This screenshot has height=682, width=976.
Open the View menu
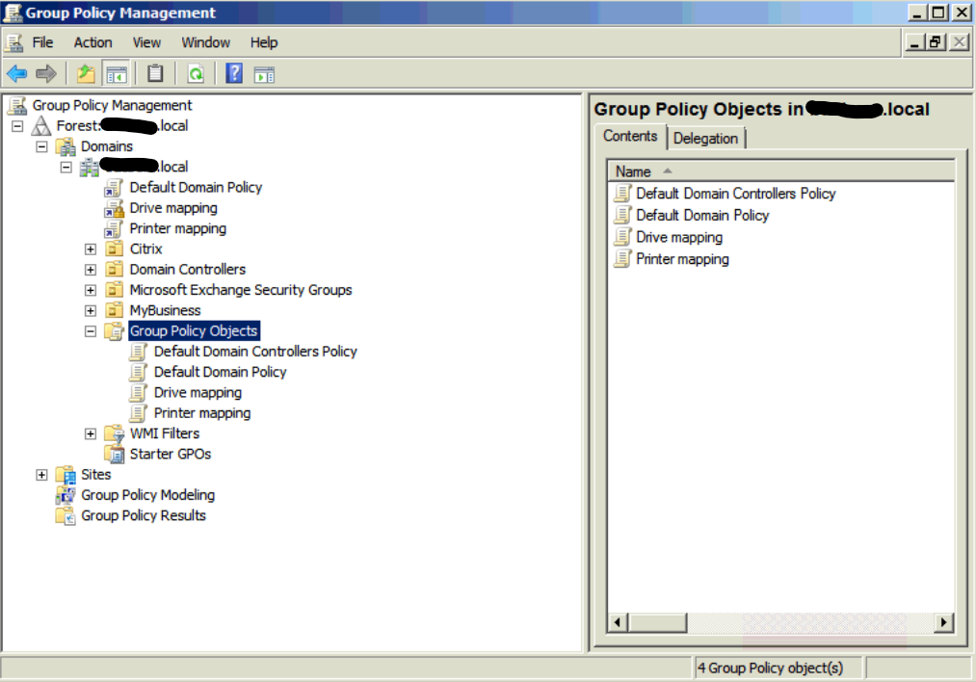tap(145, 42)
